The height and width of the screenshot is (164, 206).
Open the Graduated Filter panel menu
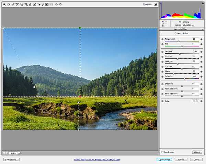pyautogui.click(x=203, y=29)
